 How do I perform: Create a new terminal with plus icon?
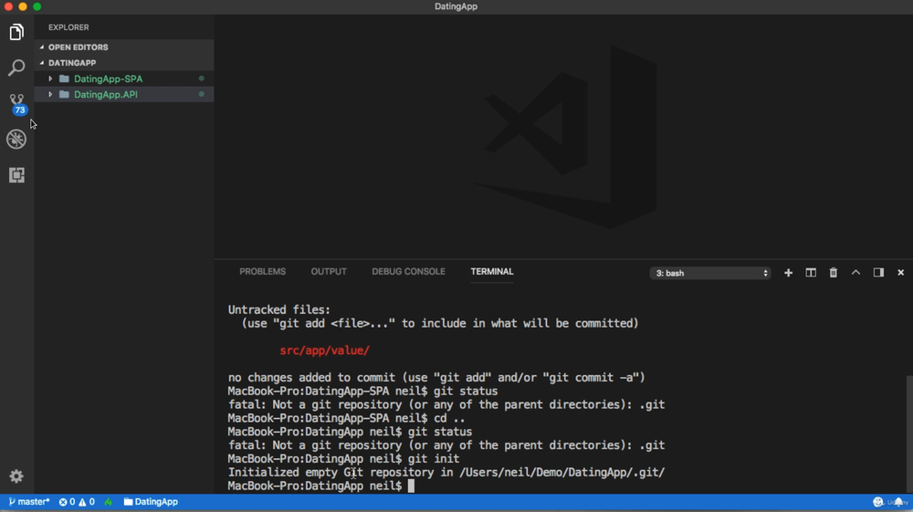(x=788, y=272)
